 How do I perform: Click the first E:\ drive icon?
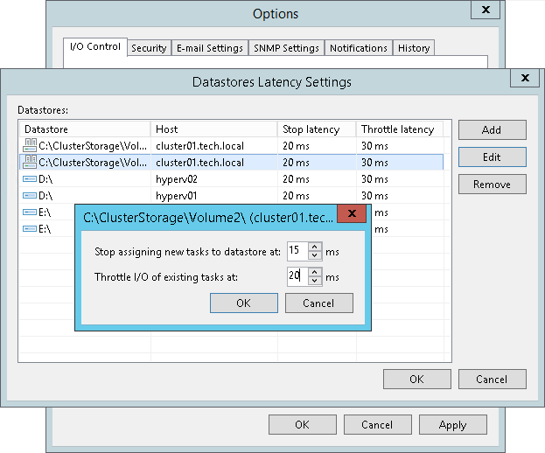30,212
